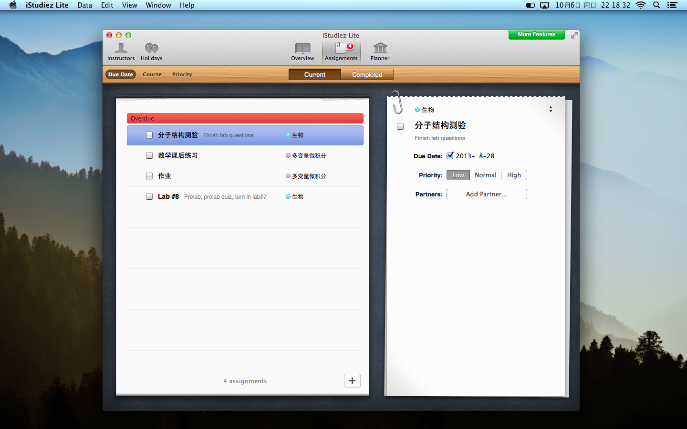687x429 pixels.
Task: Open the Edit menu
Action: [107, 5]
